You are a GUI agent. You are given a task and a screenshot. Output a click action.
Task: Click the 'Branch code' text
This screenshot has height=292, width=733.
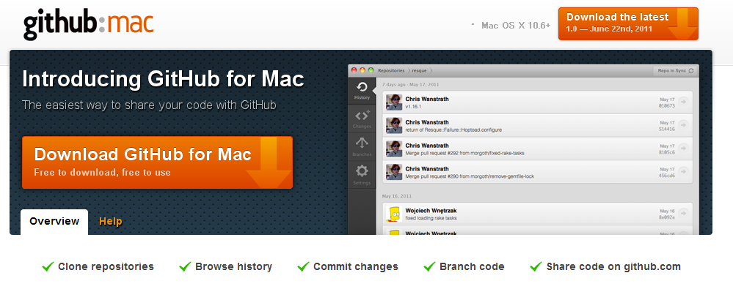472,267
